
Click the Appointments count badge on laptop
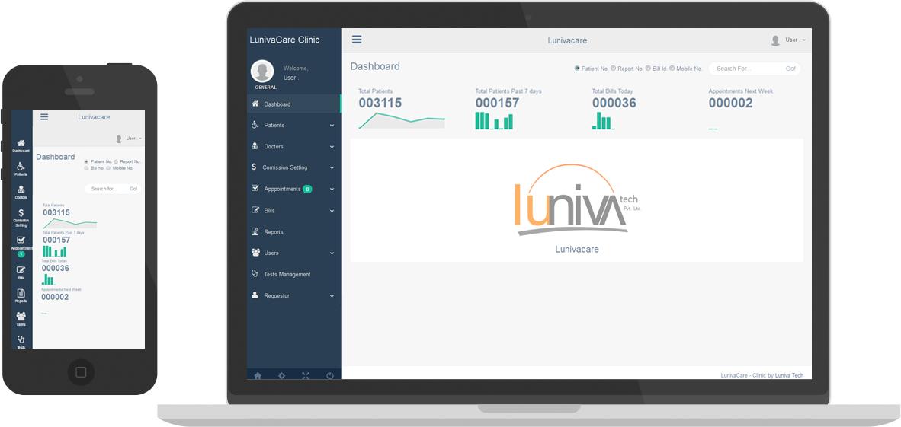pos(307,189)
